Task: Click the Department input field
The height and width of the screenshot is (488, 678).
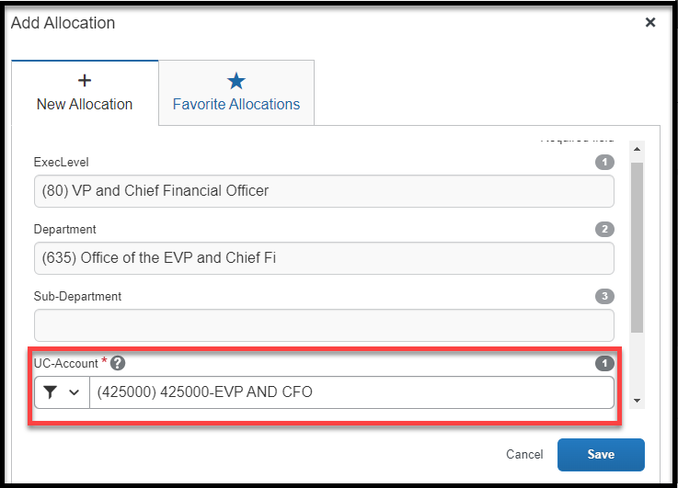Action: pos(324,258)
